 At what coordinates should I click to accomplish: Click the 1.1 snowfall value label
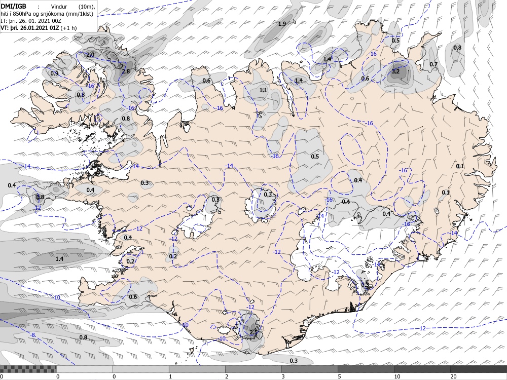263,90
